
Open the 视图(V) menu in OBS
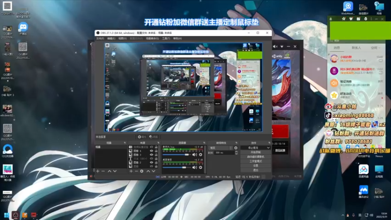[123, 39]
